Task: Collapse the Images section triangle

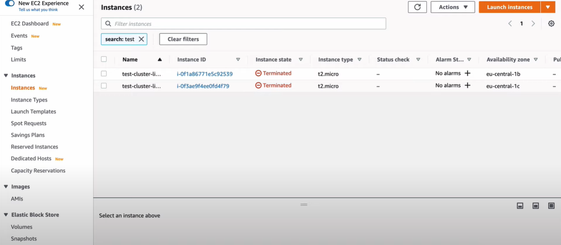Action: click(x=6, y=187)
